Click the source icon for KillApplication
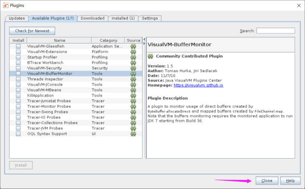This screenshot has width=305, height=189. coord(133,95)
